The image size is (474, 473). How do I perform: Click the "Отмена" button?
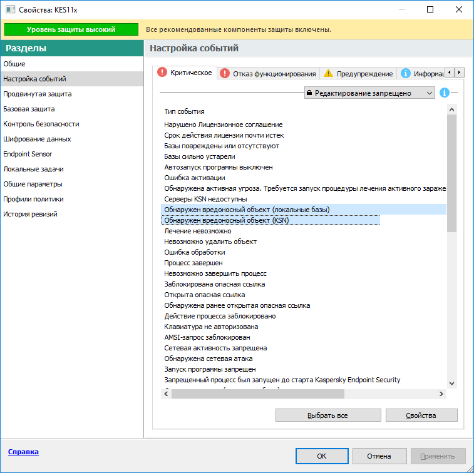tap(379, 455)
